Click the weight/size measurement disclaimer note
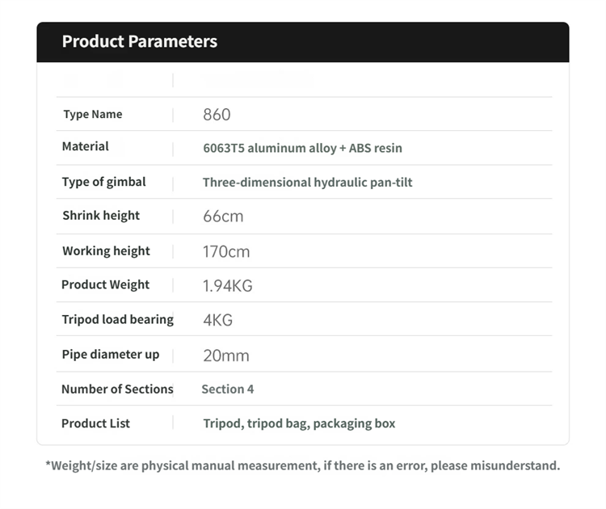606x509 pixels. (x=303, y=465)
